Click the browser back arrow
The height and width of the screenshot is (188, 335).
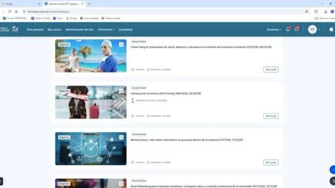[x=3, y=11]
